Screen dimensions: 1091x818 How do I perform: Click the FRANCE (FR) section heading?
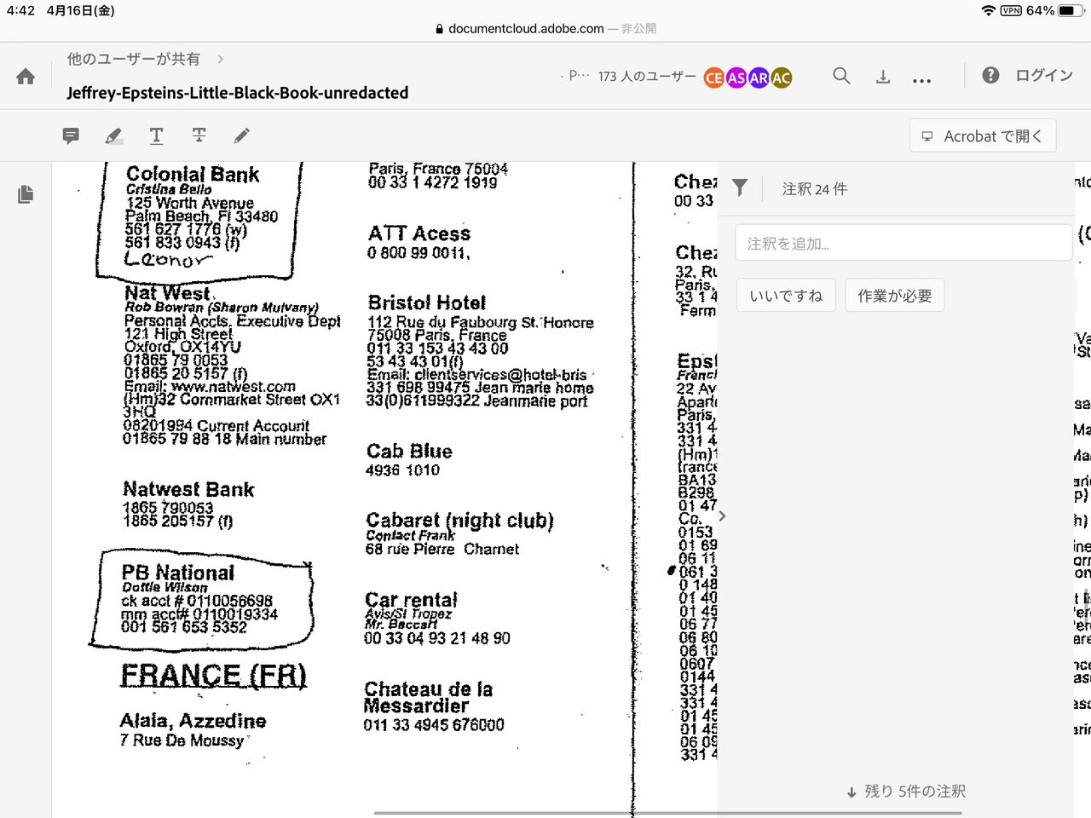point(213,675)
